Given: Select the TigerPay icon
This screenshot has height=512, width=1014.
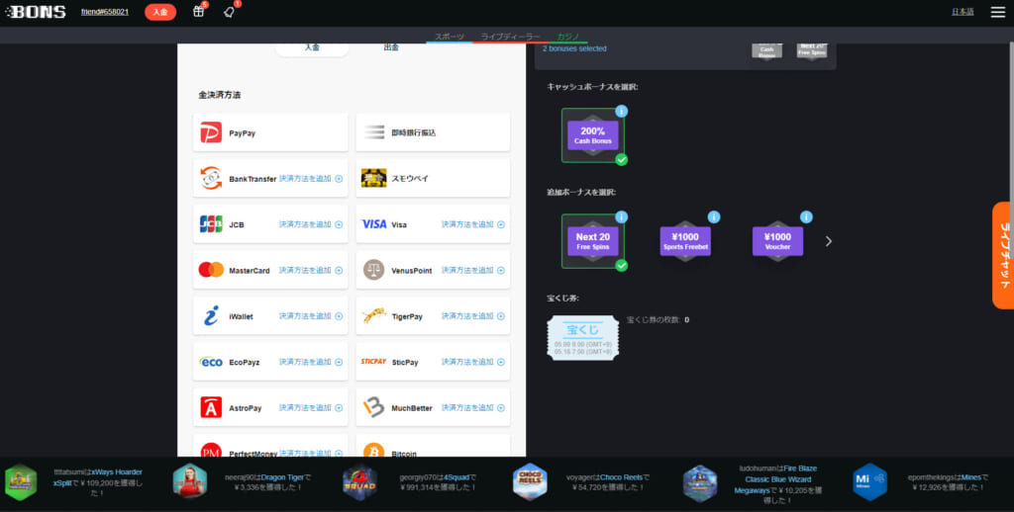Looking at the screenshot, I should click(373, 315).
